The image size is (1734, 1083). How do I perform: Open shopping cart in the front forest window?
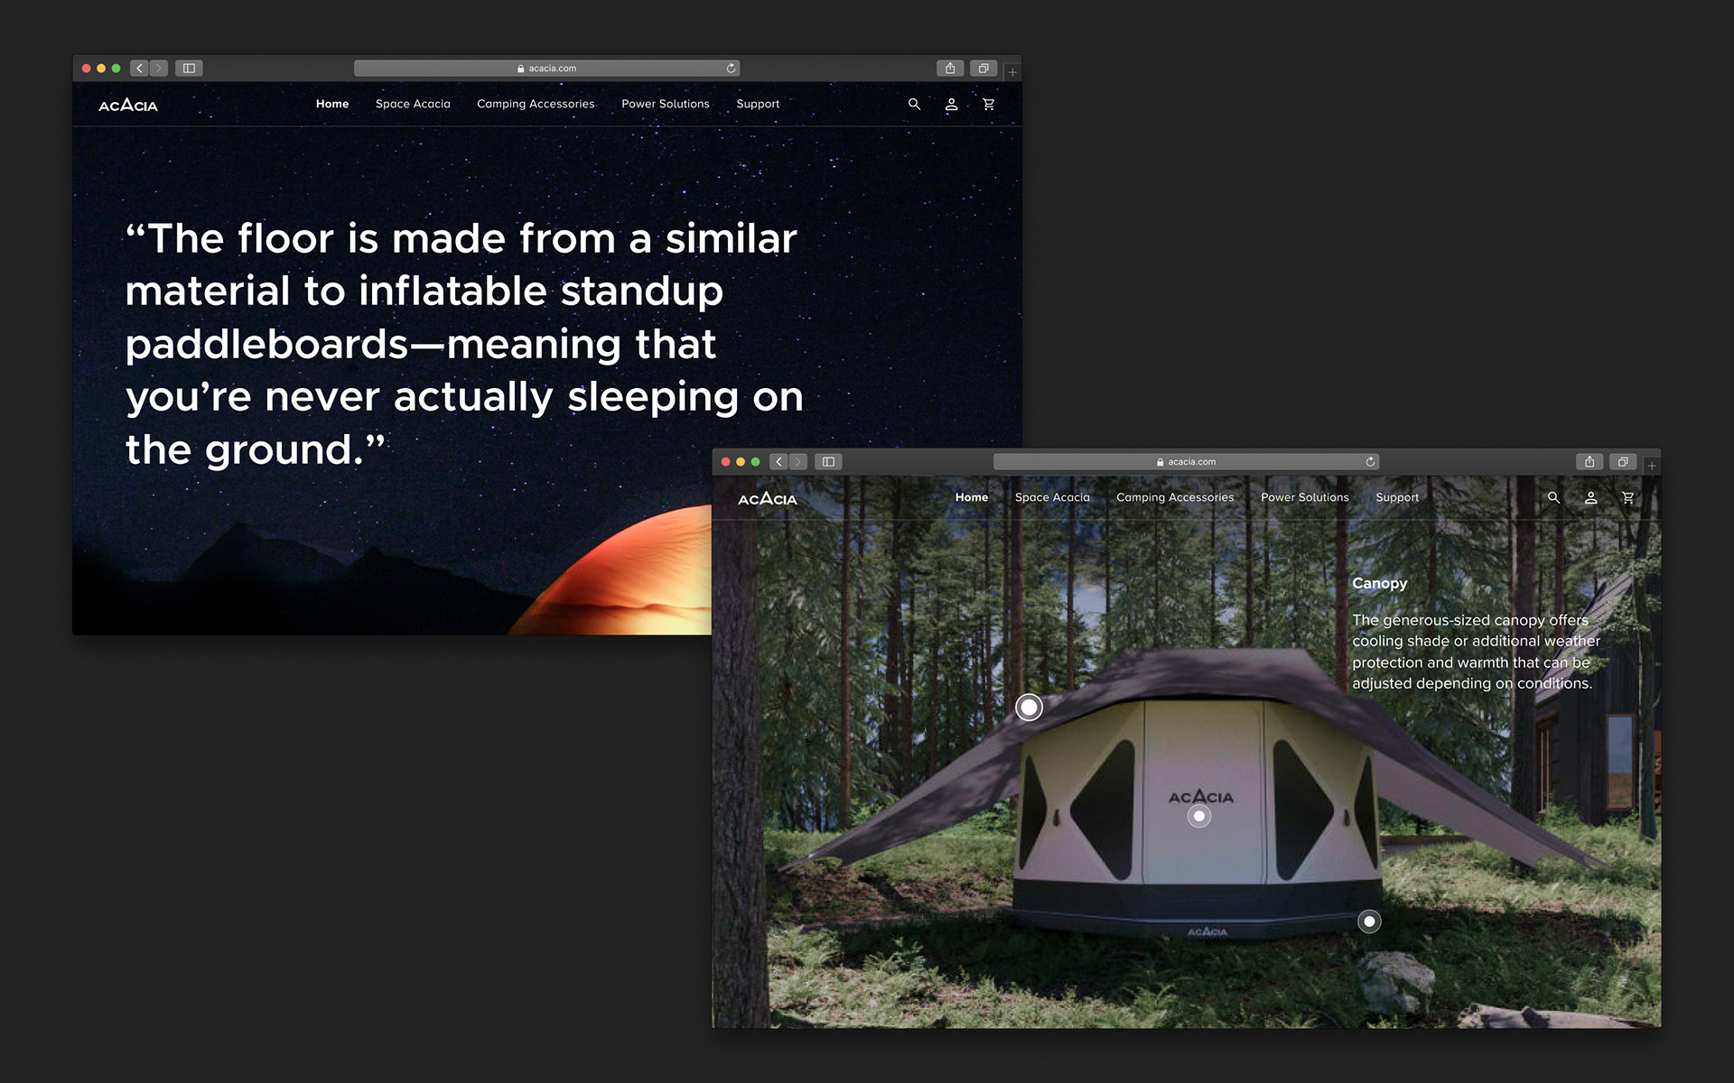[1628, 498]
